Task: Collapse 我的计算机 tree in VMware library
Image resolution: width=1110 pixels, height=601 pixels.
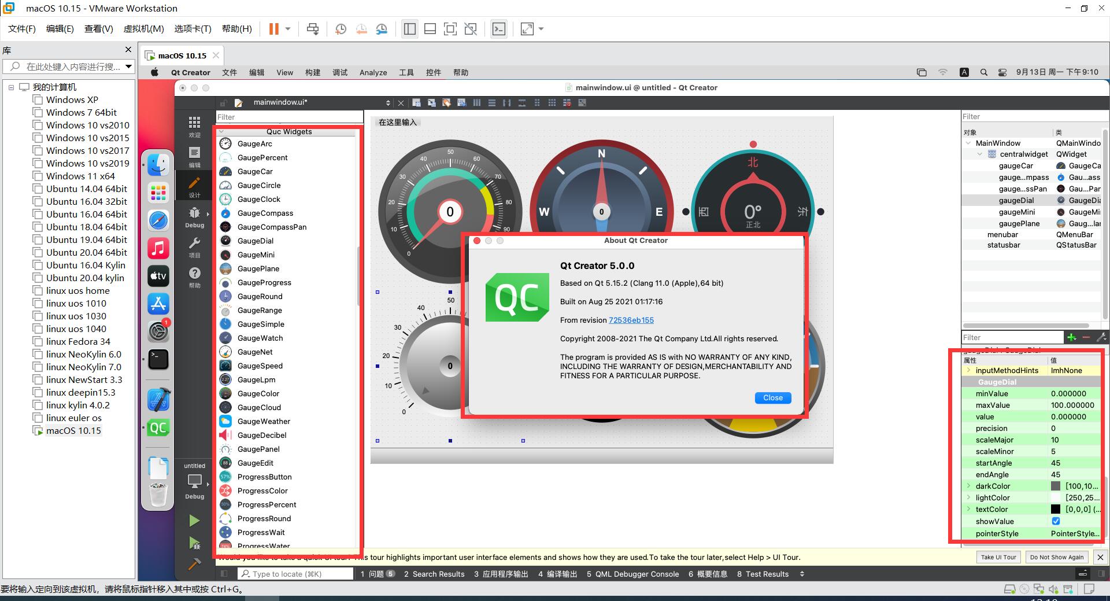Action: tap(11, 87)
